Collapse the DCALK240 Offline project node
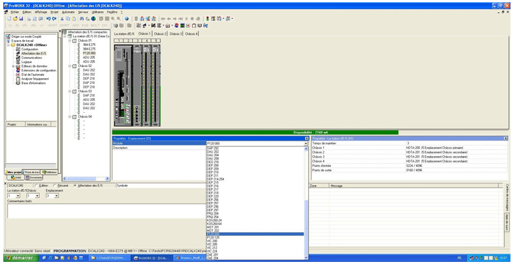This screenshot has width=511, height=263. click(x=8, y=45)
